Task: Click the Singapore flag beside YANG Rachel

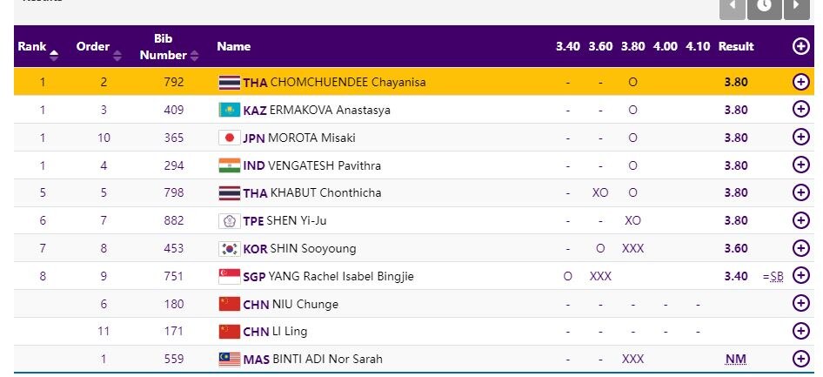Action: [230, 276]
